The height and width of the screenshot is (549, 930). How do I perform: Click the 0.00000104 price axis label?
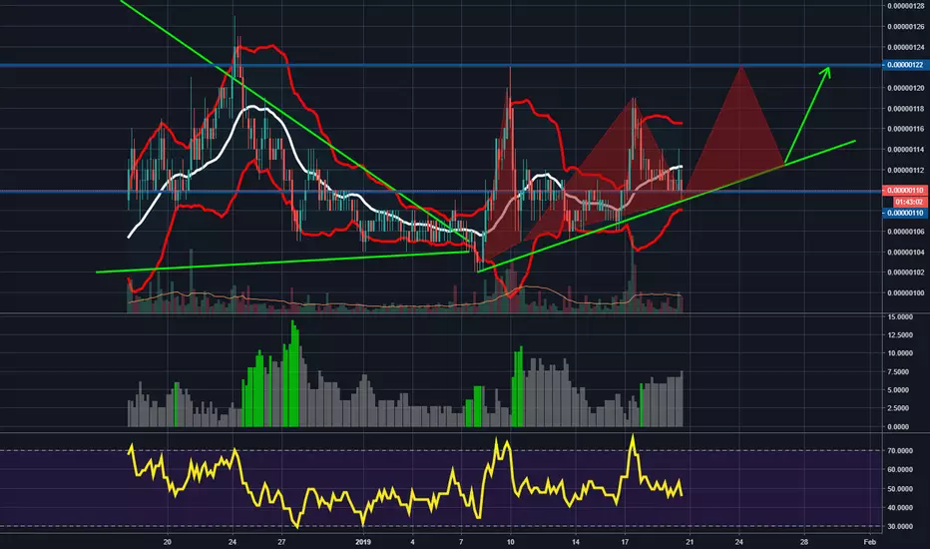[x=906, y=253]
